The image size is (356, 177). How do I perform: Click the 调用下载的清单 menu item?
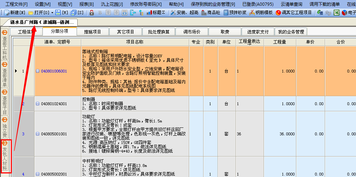[325, 4]
